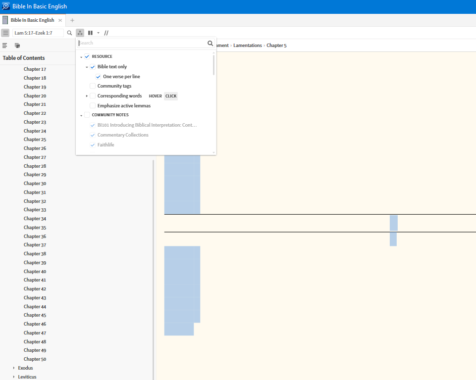Open Chapter 22 in contents
This screenshot has width=476, height=380.
click(x=35, y=113)
